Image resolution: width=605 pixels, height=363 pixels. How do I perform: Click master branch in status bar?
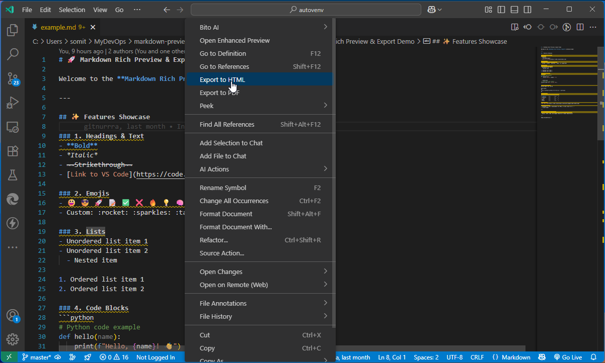[36, 357]
